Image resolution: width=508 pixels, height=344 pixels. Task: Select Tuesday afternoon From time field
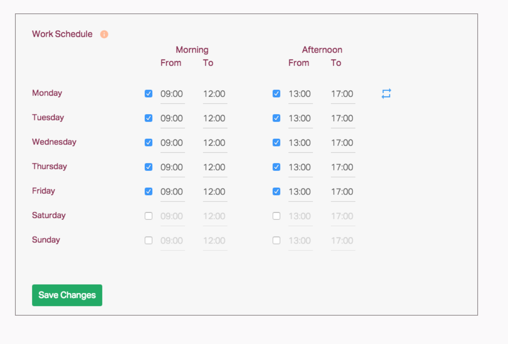tap(300, 118)
